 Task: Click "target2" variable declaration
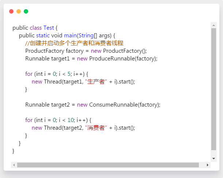[60, 105]
